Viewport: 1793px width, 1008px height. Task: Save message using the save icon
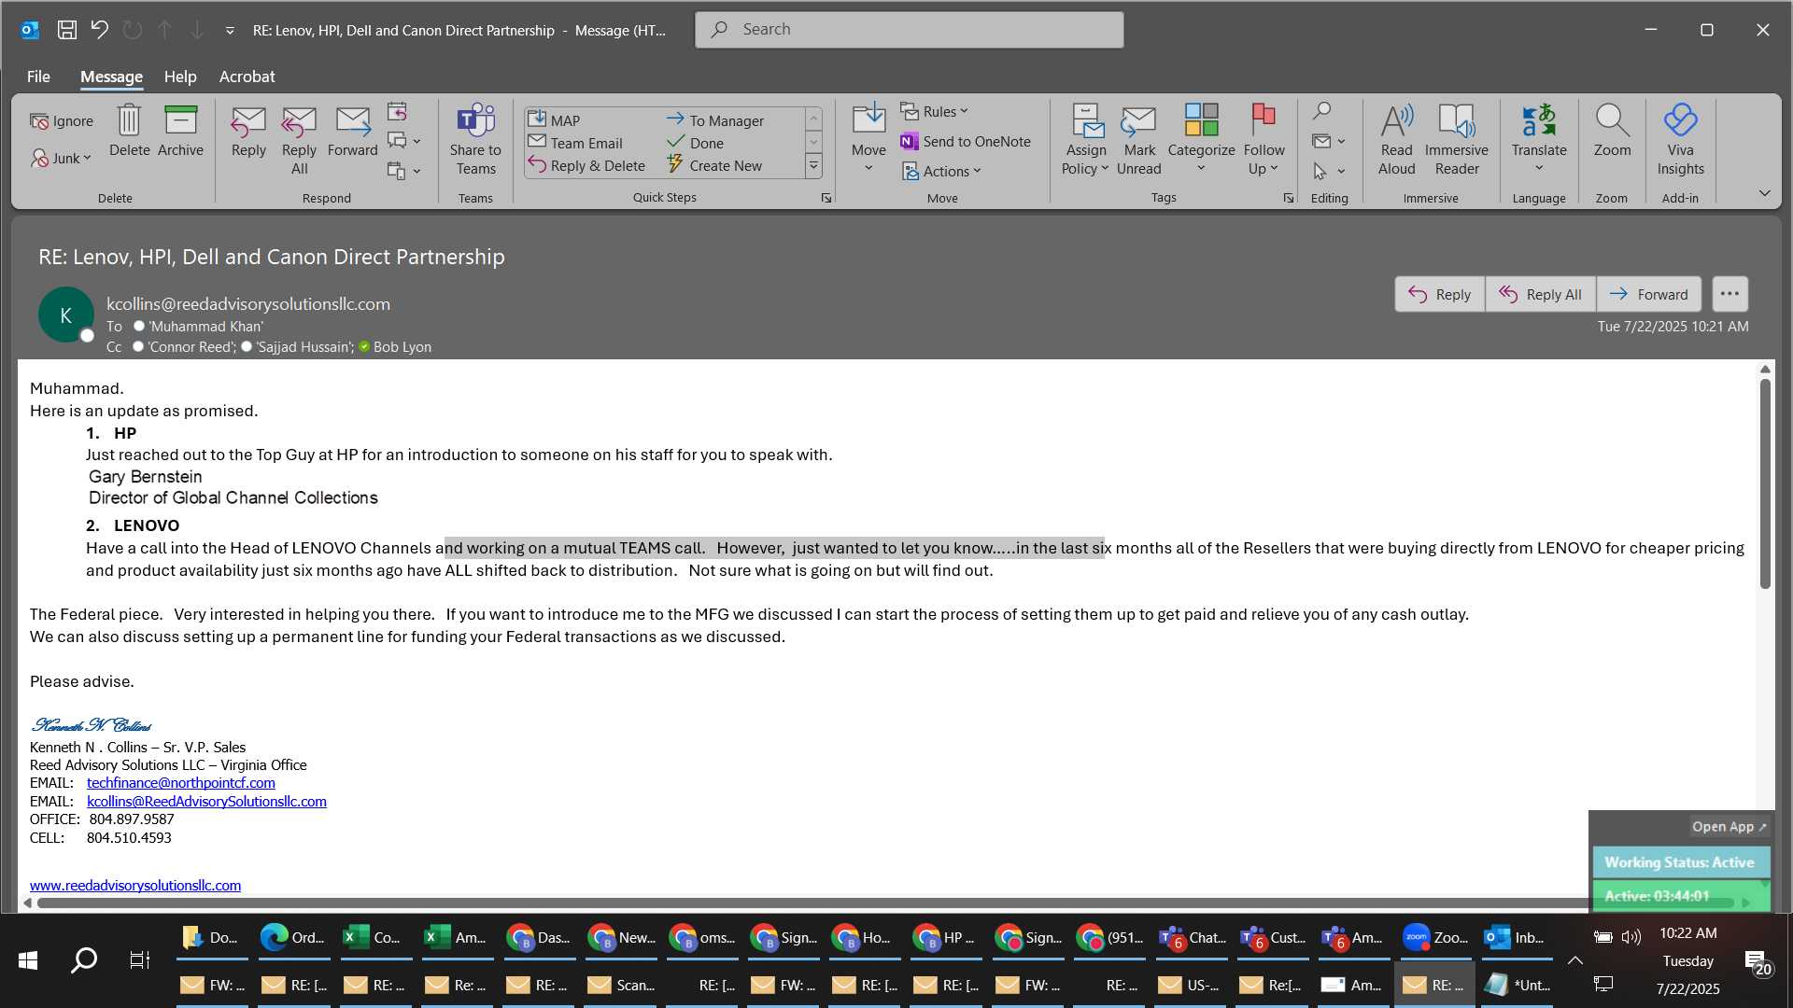[67, 30]
